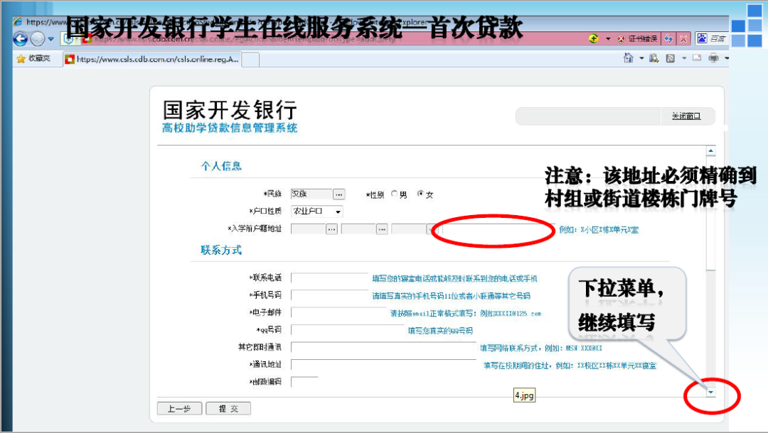
Task: Click the 上一步 button
Action: click(179, 409)
